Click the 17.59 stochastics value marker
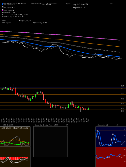Screen dimensions: 126x167 [122, 144]
